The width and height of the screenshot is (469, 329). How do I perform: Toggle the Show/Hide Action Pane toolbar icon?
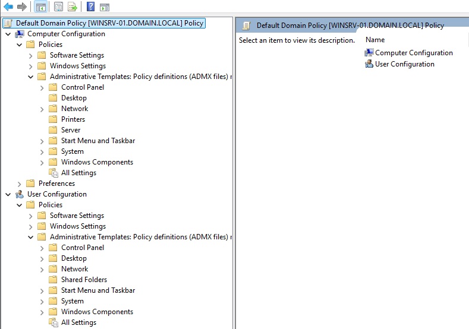(105, 7)
